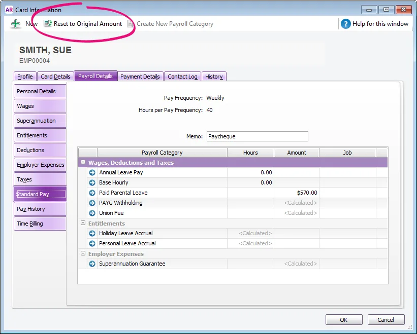Collapse the Employer Expenses section
The image size is (417, 334).
(x=83, y=253)
